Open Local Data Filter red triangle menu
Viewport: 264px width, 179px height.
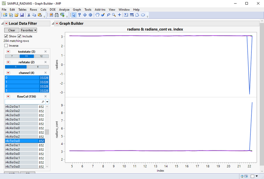coord(6,24)
